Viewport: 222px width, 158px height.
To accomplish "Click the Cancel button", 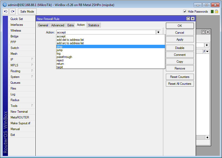I will pyautogui.click(x=180, y=33).
